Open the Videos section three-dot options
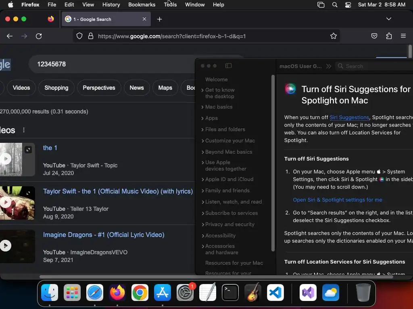This screenshot has width=413, height=309. pyautogui.click(x=24, y=130)
